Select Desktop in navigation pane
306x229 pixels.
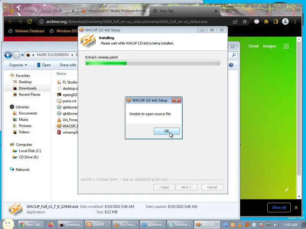(x=22, y=82)
